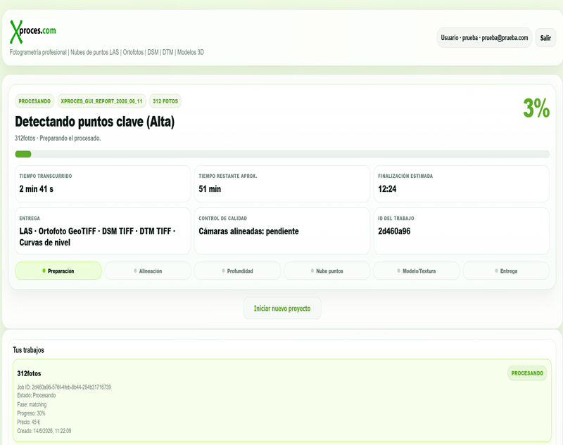
Task: Click the full Job ID line in job card
Action: [64, 387]
